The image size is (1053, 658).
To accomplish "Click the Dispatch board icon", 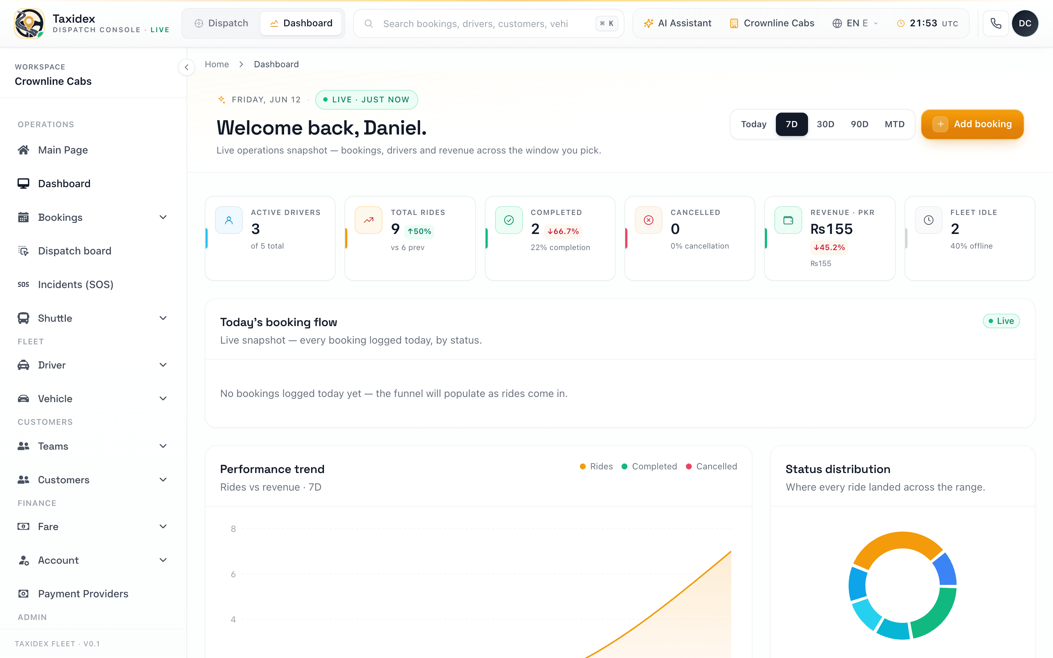I will click(x=23, y=251).
